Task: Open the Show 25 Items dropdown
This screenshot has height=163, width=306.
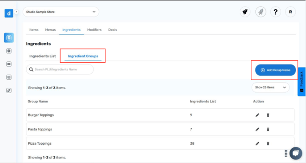Action: coord(270,87)
